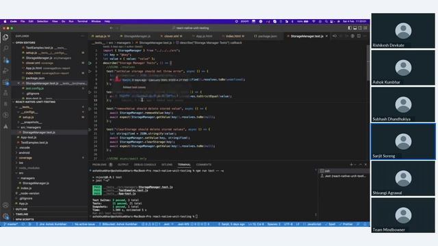
Task: Select the Jest terminal in the terminal list
Action: coord(343,176)
